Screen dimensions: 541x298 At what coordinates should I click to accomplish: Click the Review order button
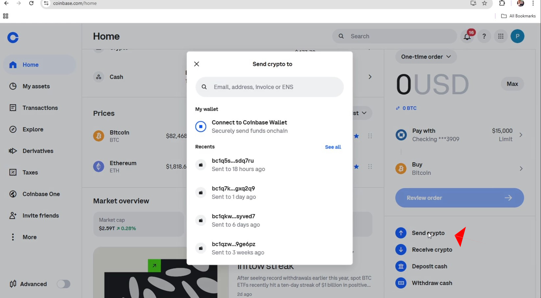[x=459, y=198]
